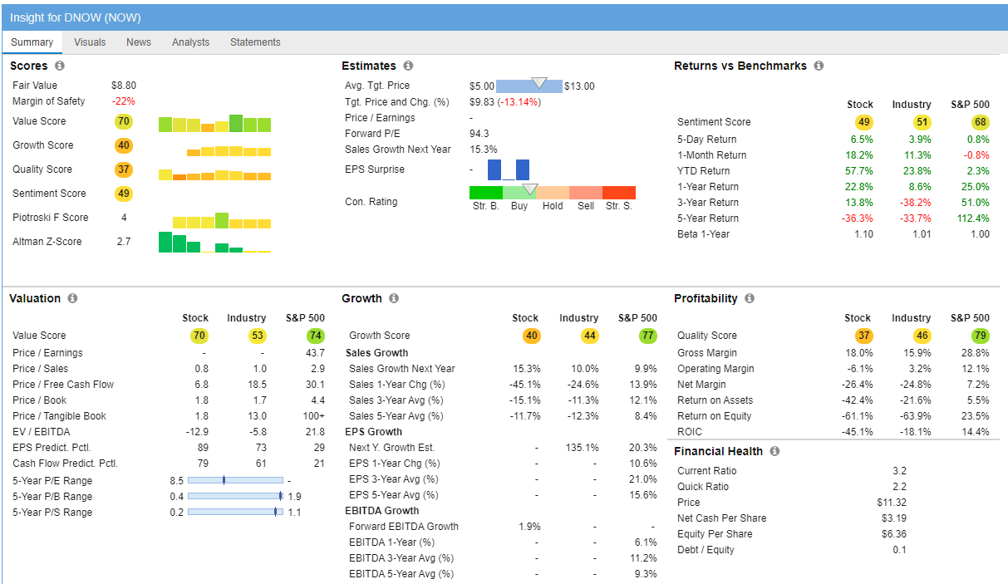Image resolution: width=1008 pixels, height=584 pixels.
Task: Click the EBITDA Growth subsection heading
Action: click(x=382, y=511)
